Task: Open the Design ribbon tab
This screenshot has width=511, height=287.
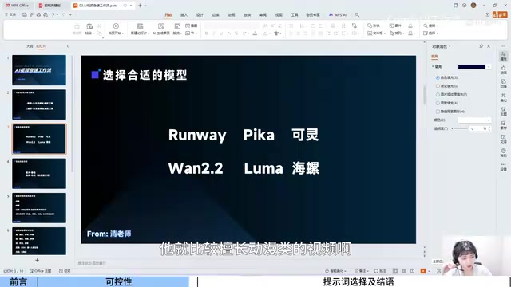Action: click(x=200, y=15)
